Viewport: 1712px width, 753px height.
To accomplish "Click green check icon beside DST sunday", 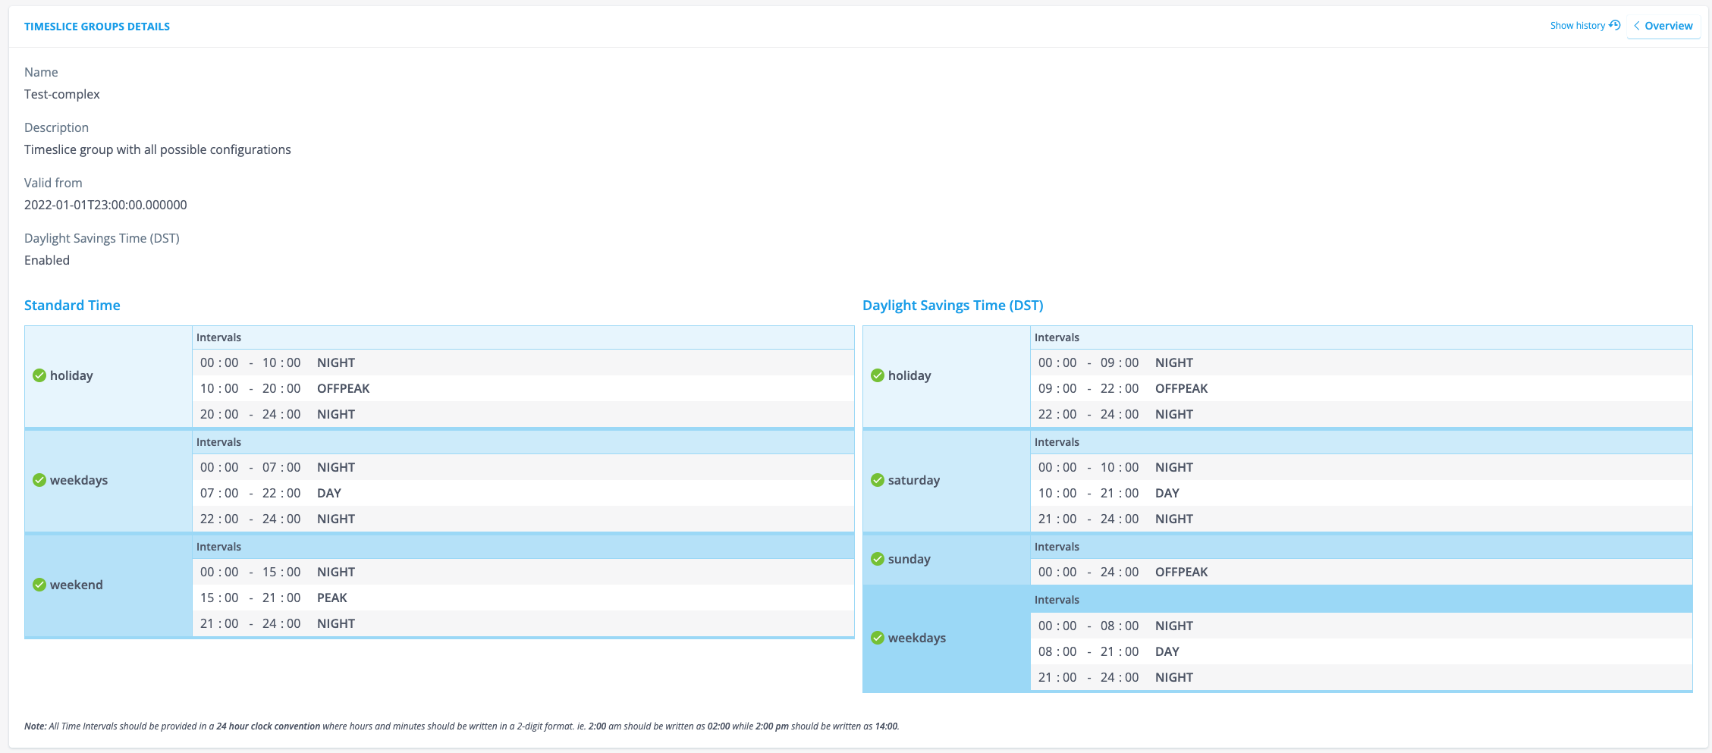I will (878, 559).
